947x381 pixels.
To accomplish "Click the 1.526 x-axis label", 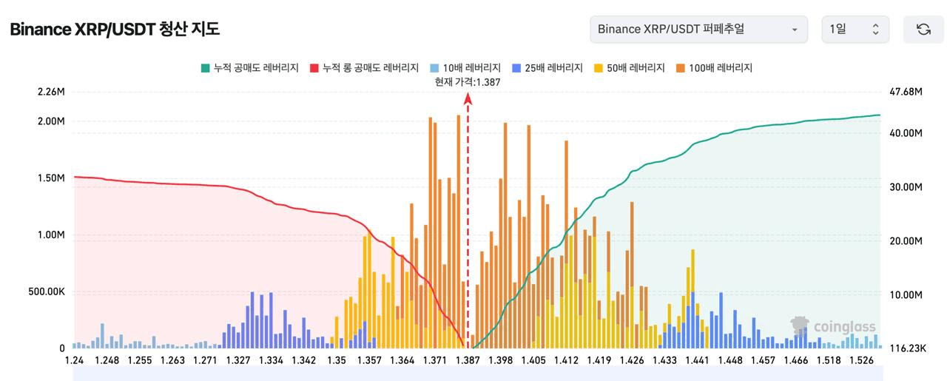I will (x=861, y=360).
